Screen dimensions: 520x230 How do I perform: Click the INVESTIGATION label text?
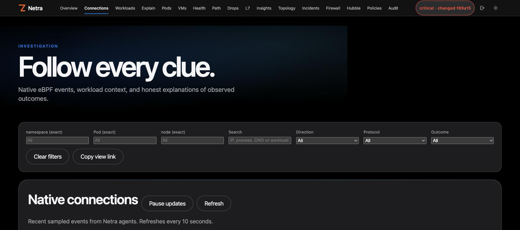pos(38,46)
